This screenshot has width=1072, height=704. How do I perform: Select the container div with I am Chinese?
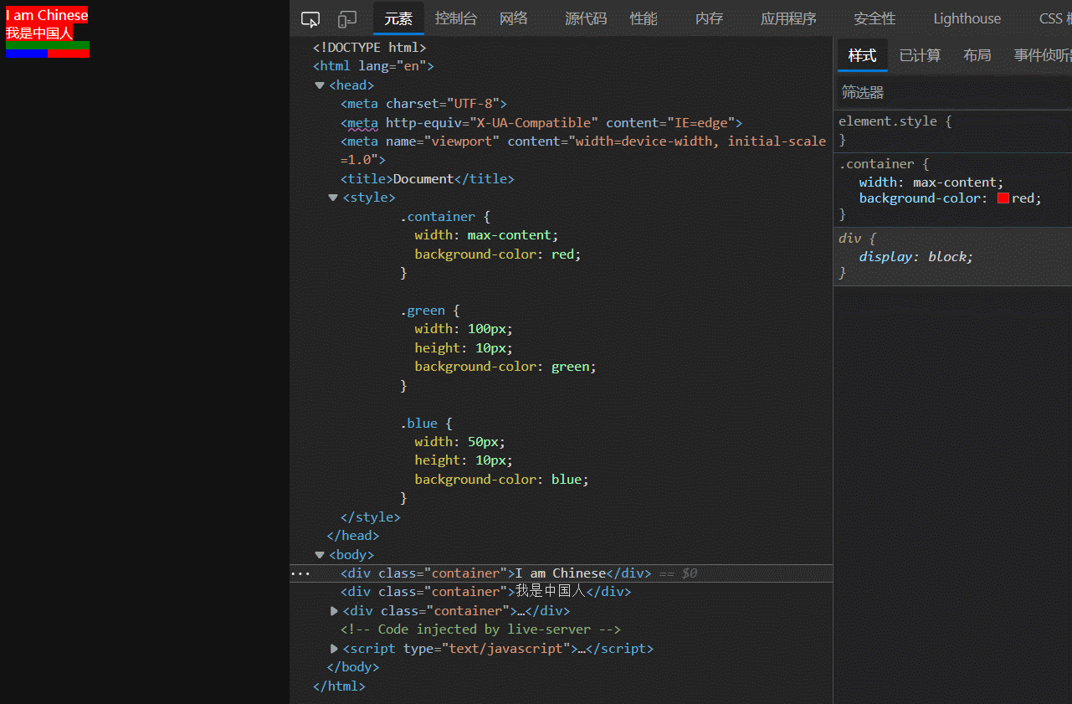click(495, 573)
